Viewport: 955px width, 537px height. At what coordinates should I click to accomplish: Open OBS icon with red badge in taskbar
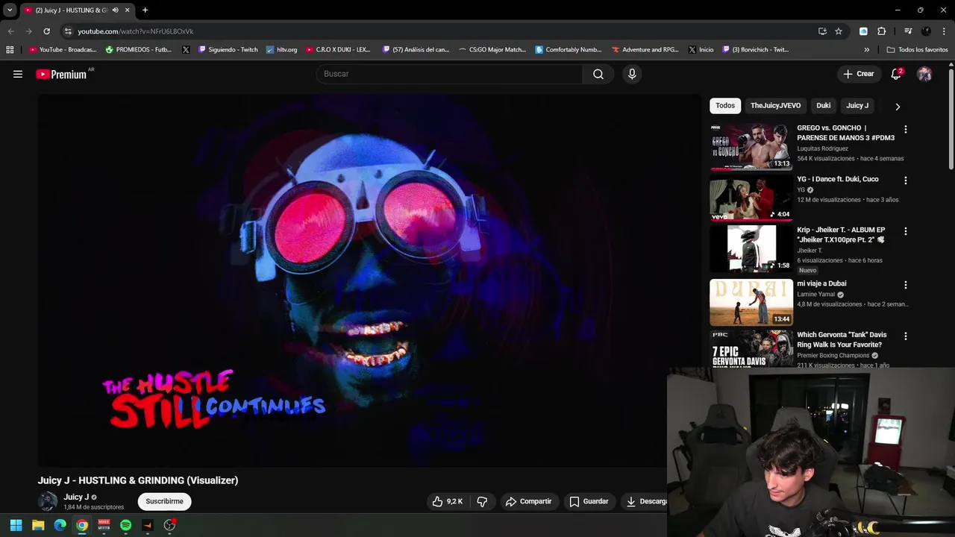coord(169,525)
